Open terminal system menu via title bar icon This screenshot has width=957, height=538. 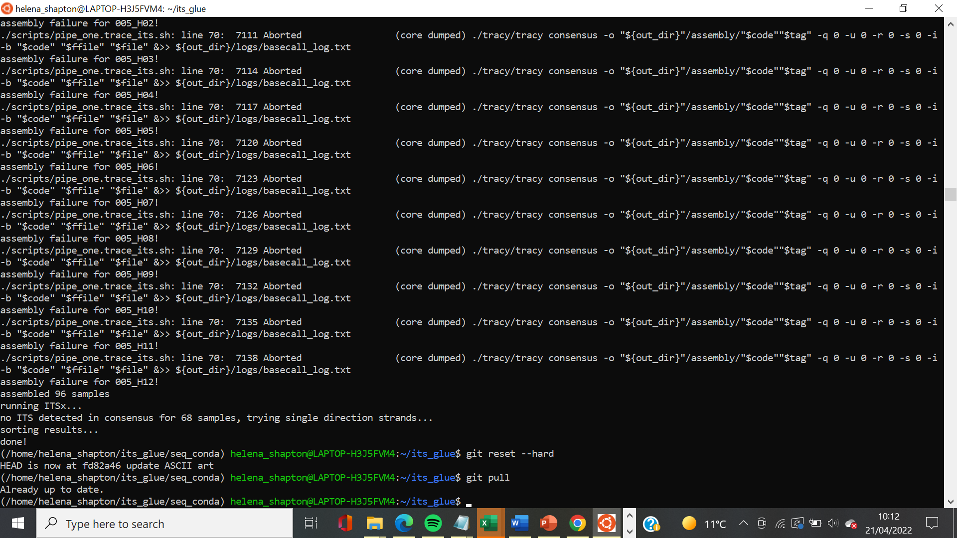[x=7, y=8]
